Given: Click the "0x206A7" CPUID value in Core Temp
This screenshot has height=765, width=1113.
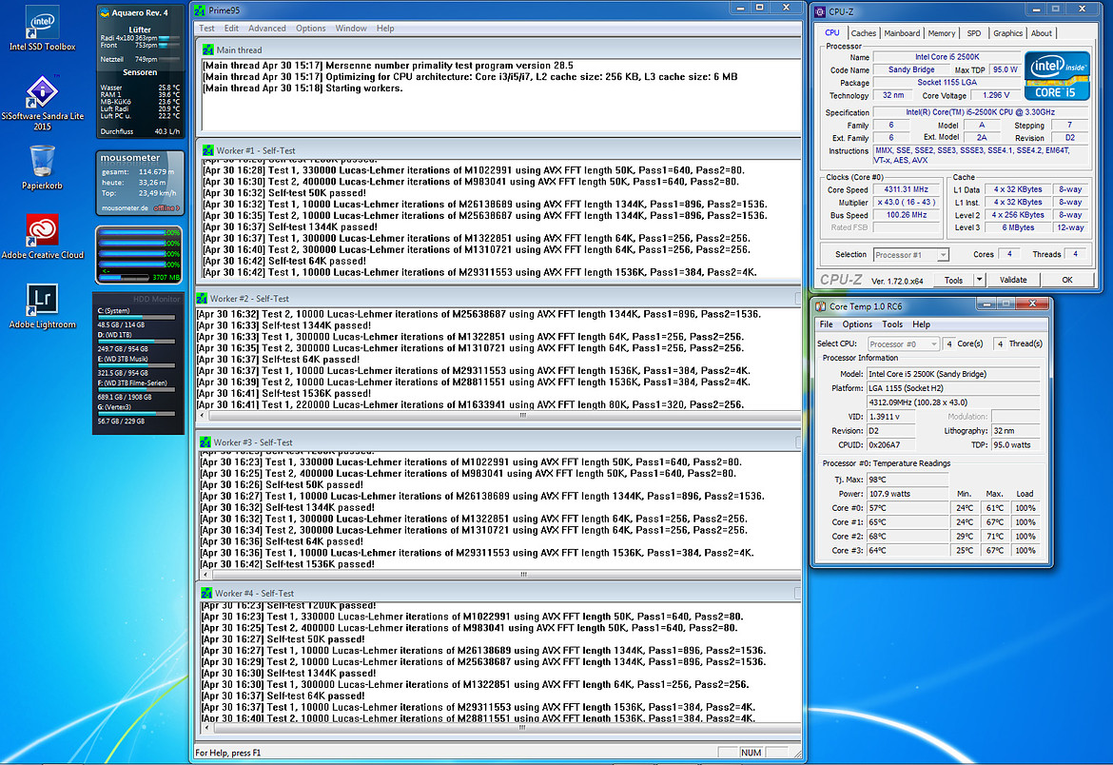Looking at the screenshot, I should coord(890,445).
